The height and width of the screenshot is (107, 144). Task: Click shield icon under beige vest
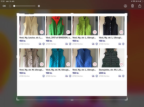coord(44,76)
